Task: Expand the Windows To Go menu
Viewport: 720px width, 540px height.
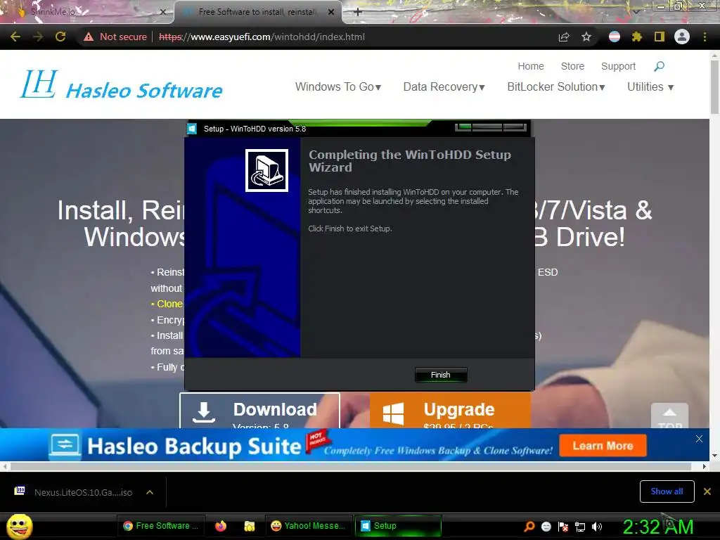Action: pos(338,86)
